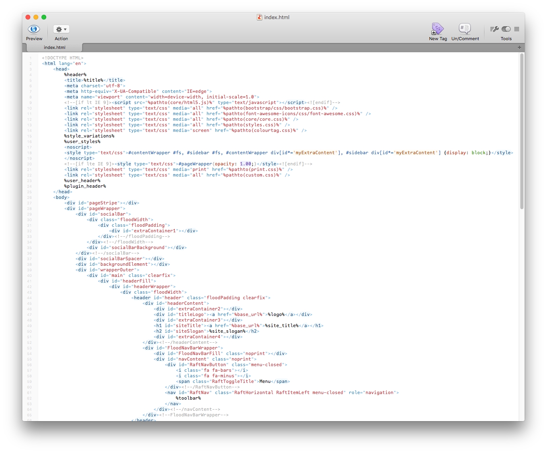
Task: Click the RaftNavButton menu-closed line
Action: 226,365
